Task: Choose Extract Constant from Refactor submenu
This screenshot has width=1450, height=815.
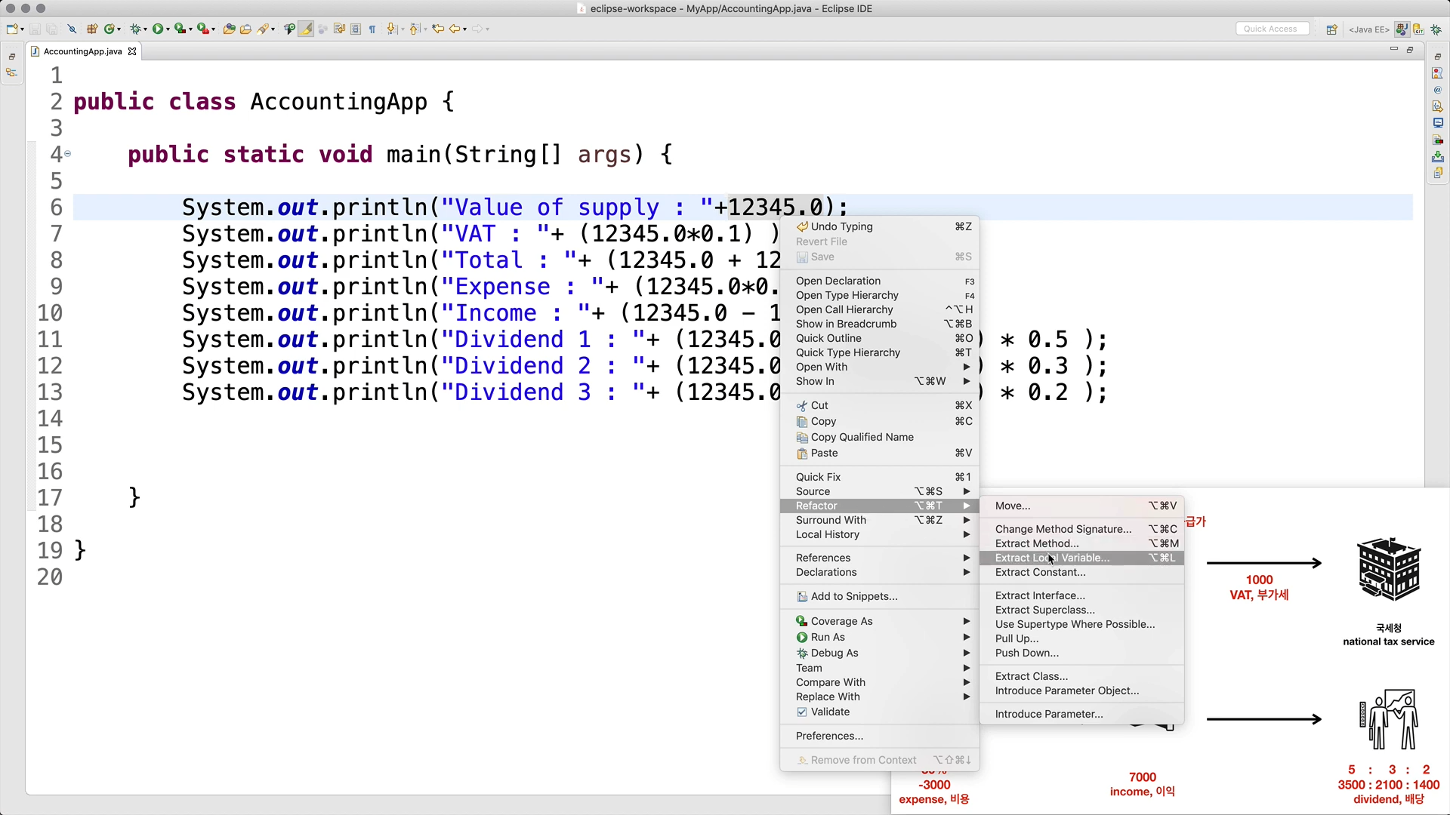Action: 1040,572
